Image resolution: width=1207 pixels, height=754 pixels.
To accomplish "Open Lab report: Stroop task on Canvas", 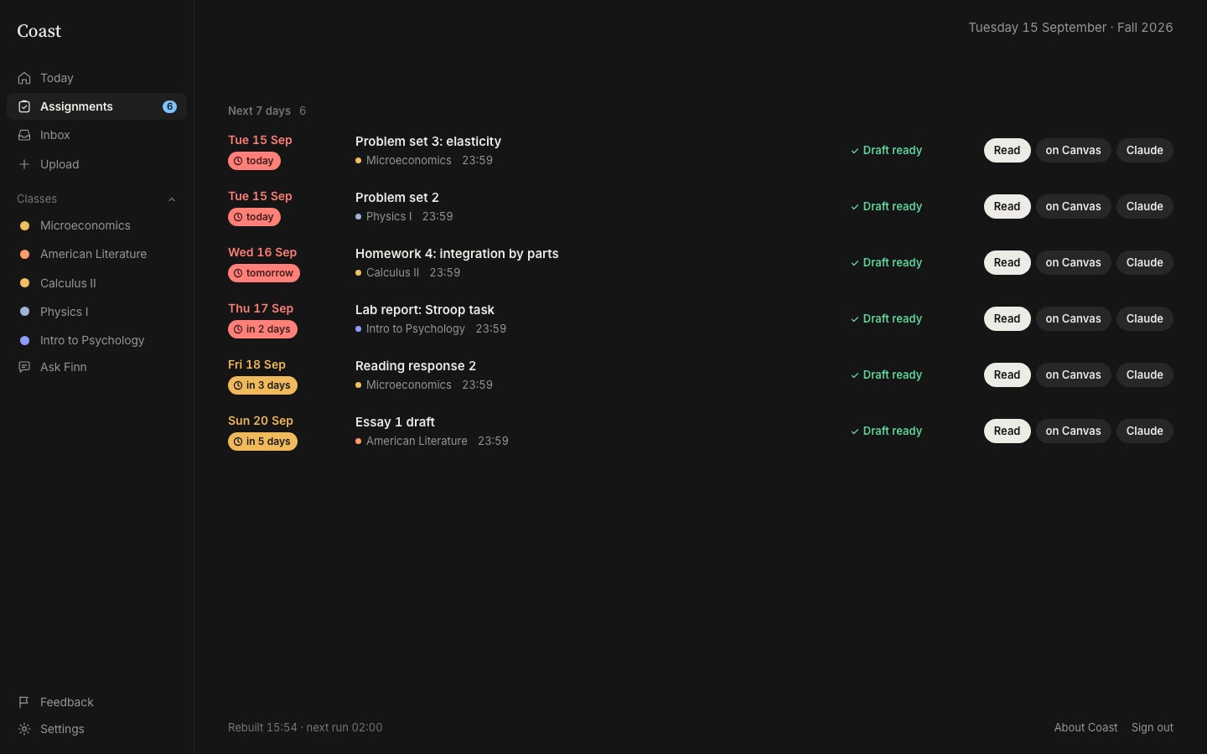I will tap(1073, 319).
